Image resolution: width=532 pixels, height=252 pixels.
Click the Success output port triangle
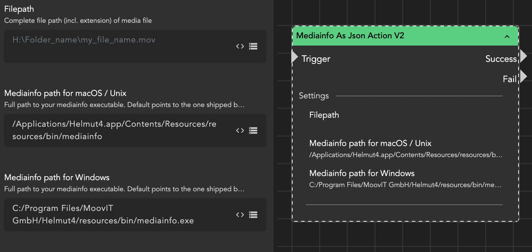tap(523, 56)
